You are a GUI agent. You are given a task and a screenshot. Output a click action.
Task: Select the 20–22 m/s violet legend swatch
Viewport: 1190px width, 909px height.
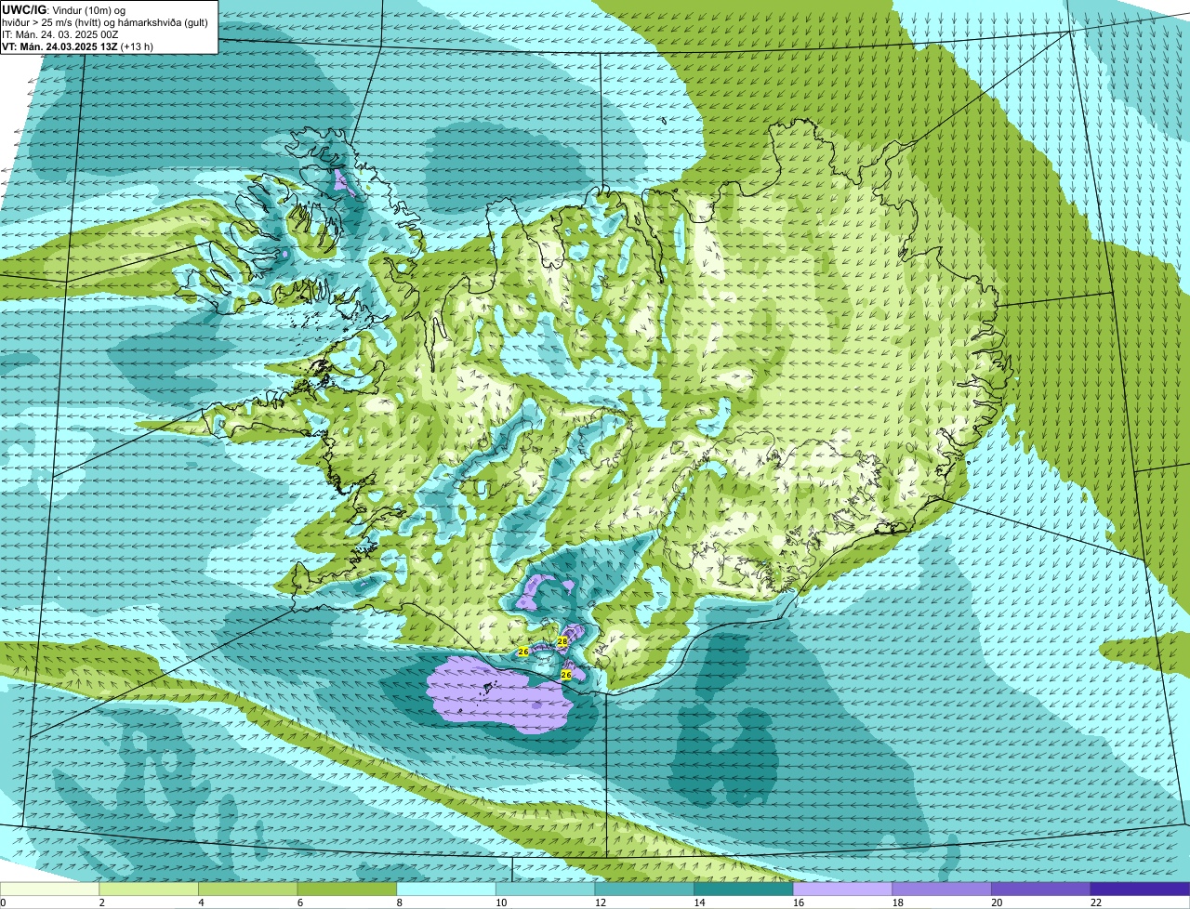(x=1041, y=889)
